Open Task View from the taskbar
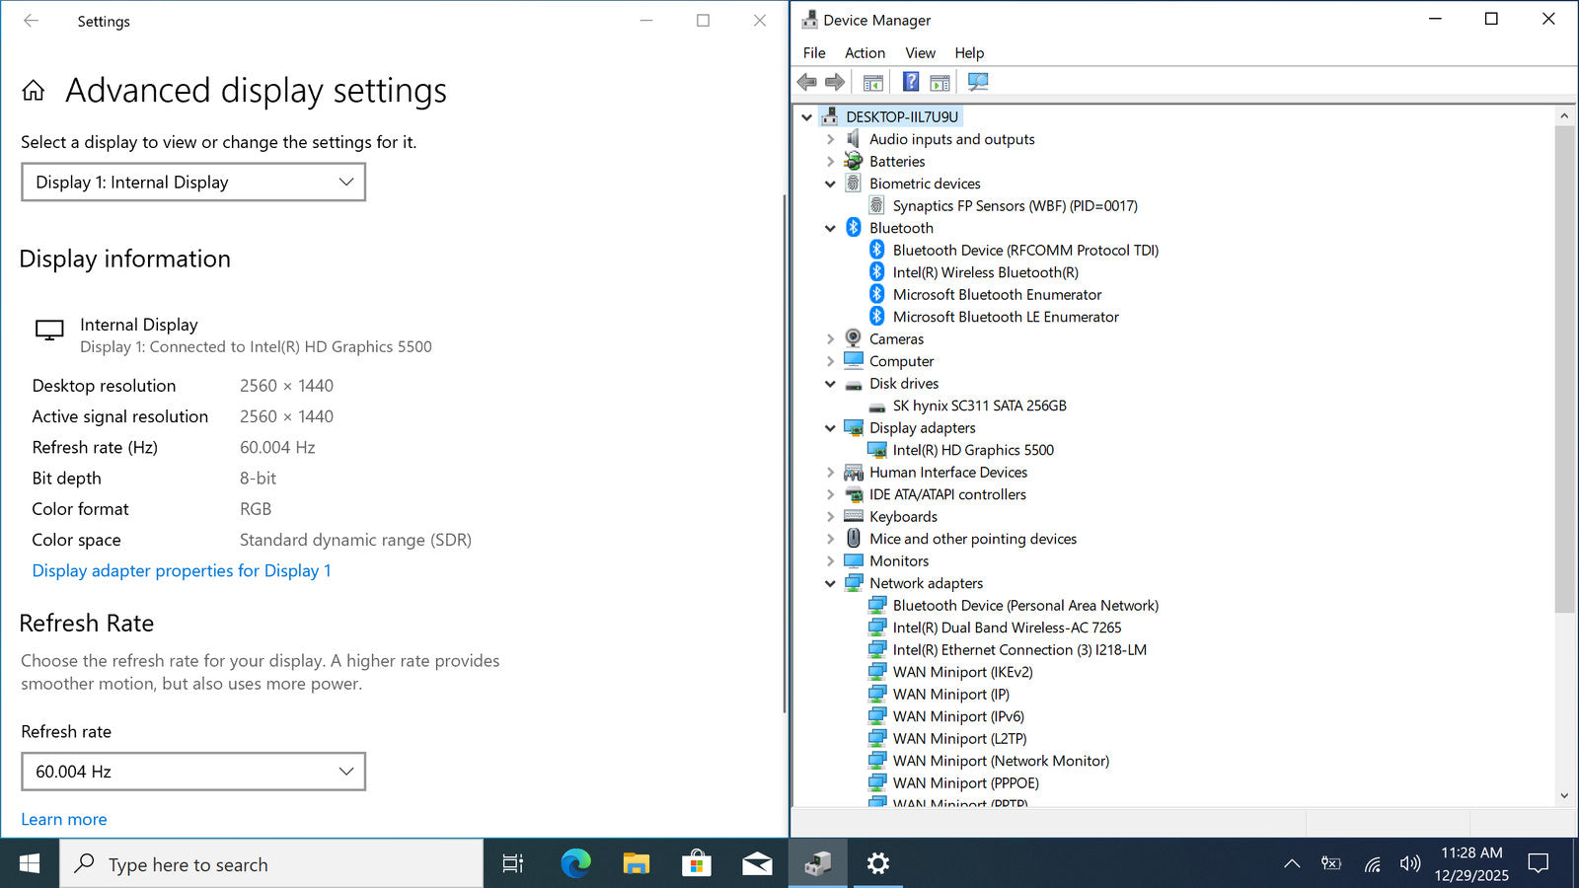This screenshot has width=1579, height=888. point(513,864)
